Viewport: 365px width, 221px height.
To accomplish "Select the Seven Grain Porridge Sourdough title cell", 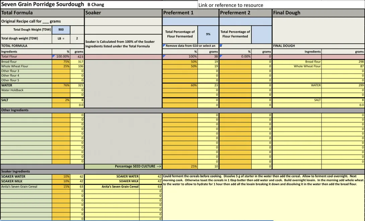I will coord(43,4).
